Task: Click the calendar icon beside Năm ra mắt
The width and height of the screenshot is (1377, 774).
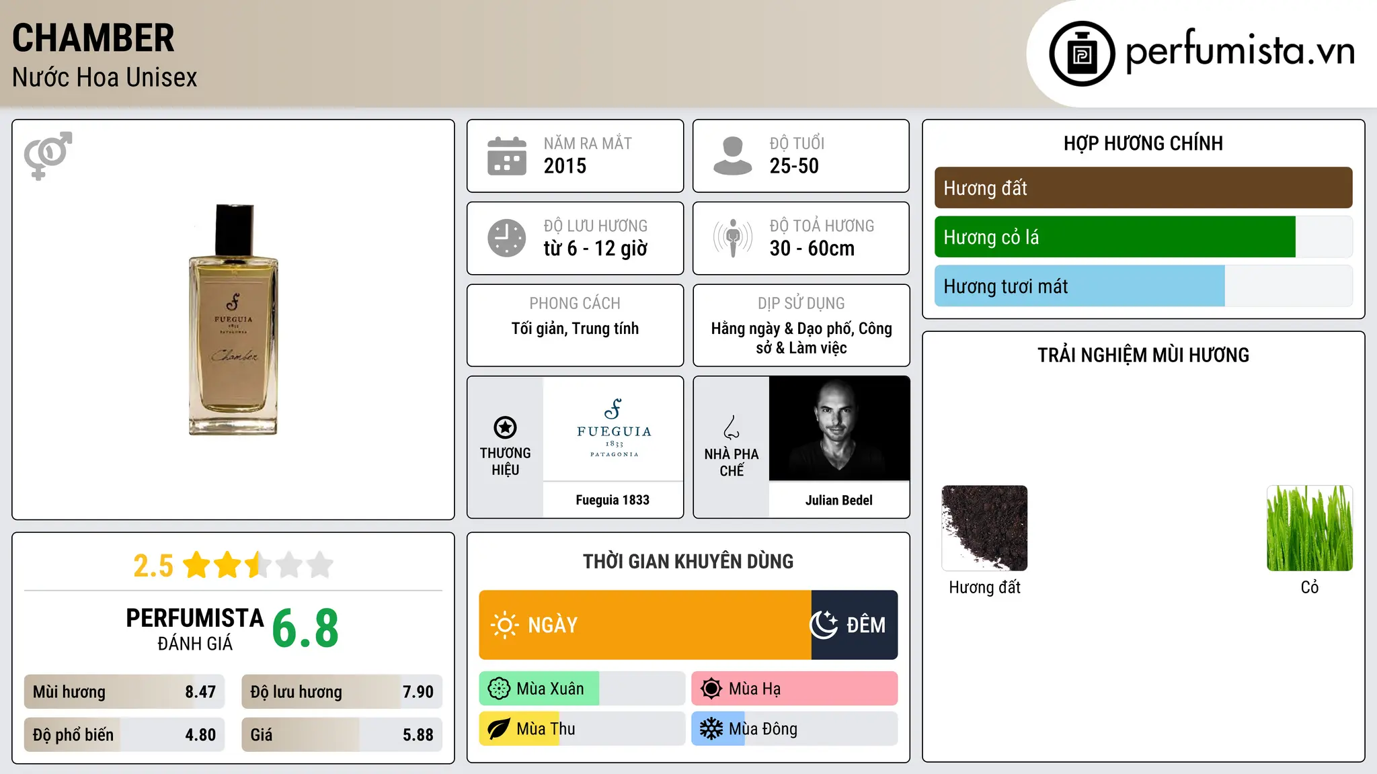Action: tap(506, 156)
